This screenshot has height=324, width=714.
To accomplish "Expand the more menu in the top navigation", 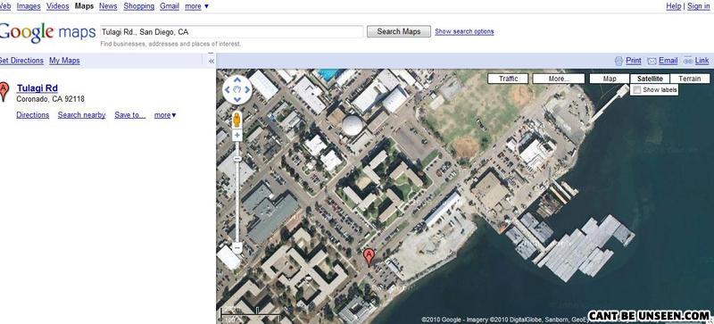I will click(196, 6).
